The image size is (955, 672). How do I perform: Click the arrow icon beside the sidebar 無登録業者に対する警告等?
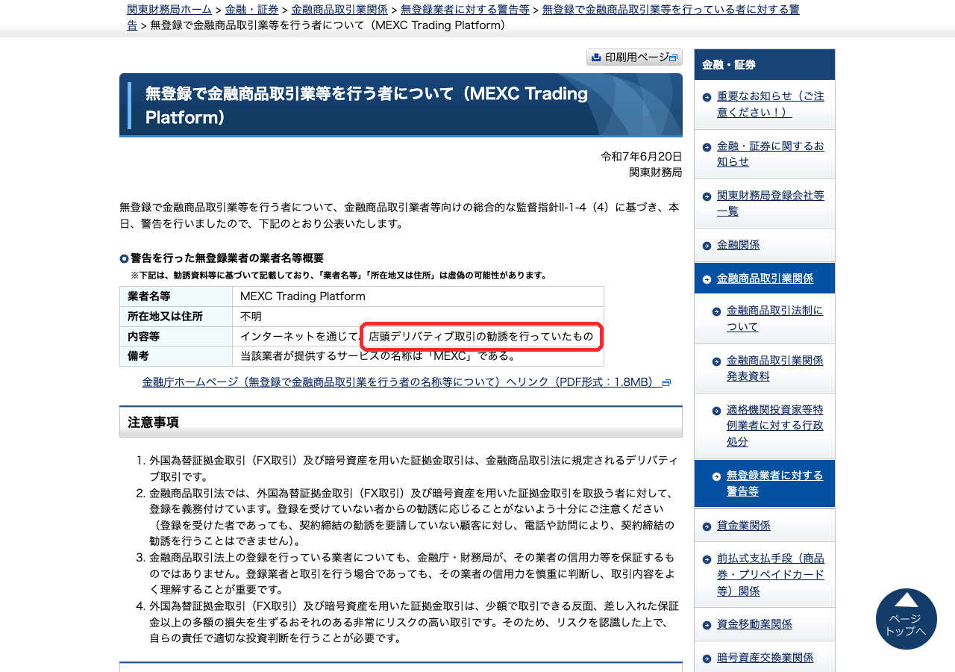(x=716, y=476)
